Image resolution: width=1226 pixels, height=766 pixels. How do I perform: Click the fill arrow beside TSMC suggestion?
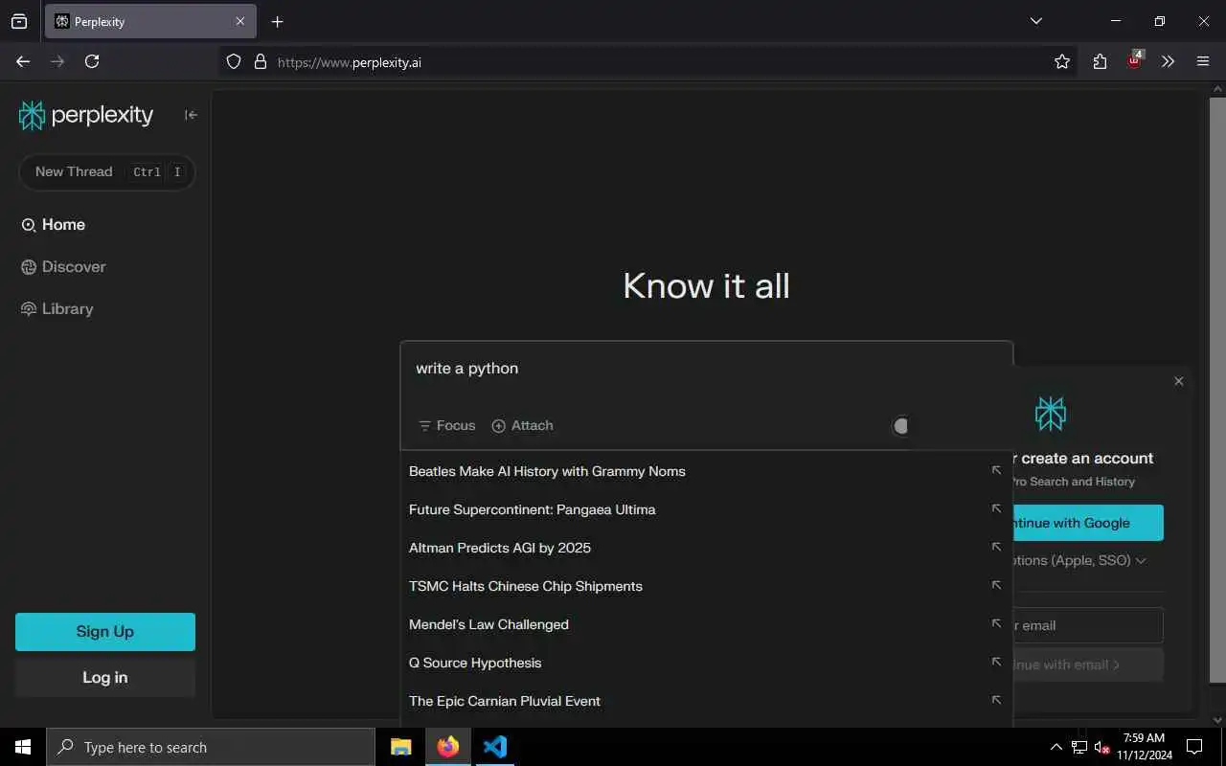[x=996, y=585]
